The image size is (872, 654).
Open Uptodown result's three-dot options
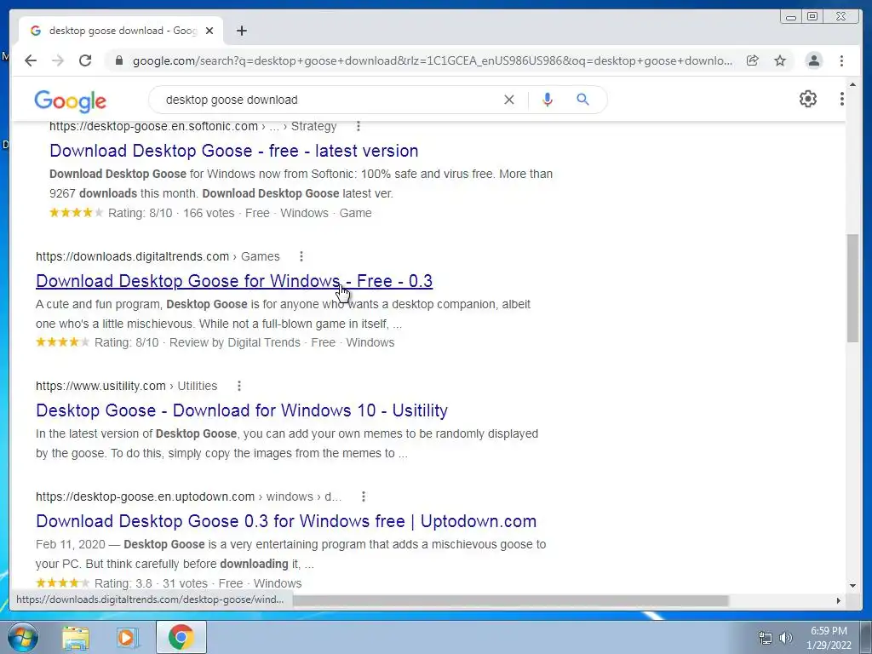click(363, 496)
